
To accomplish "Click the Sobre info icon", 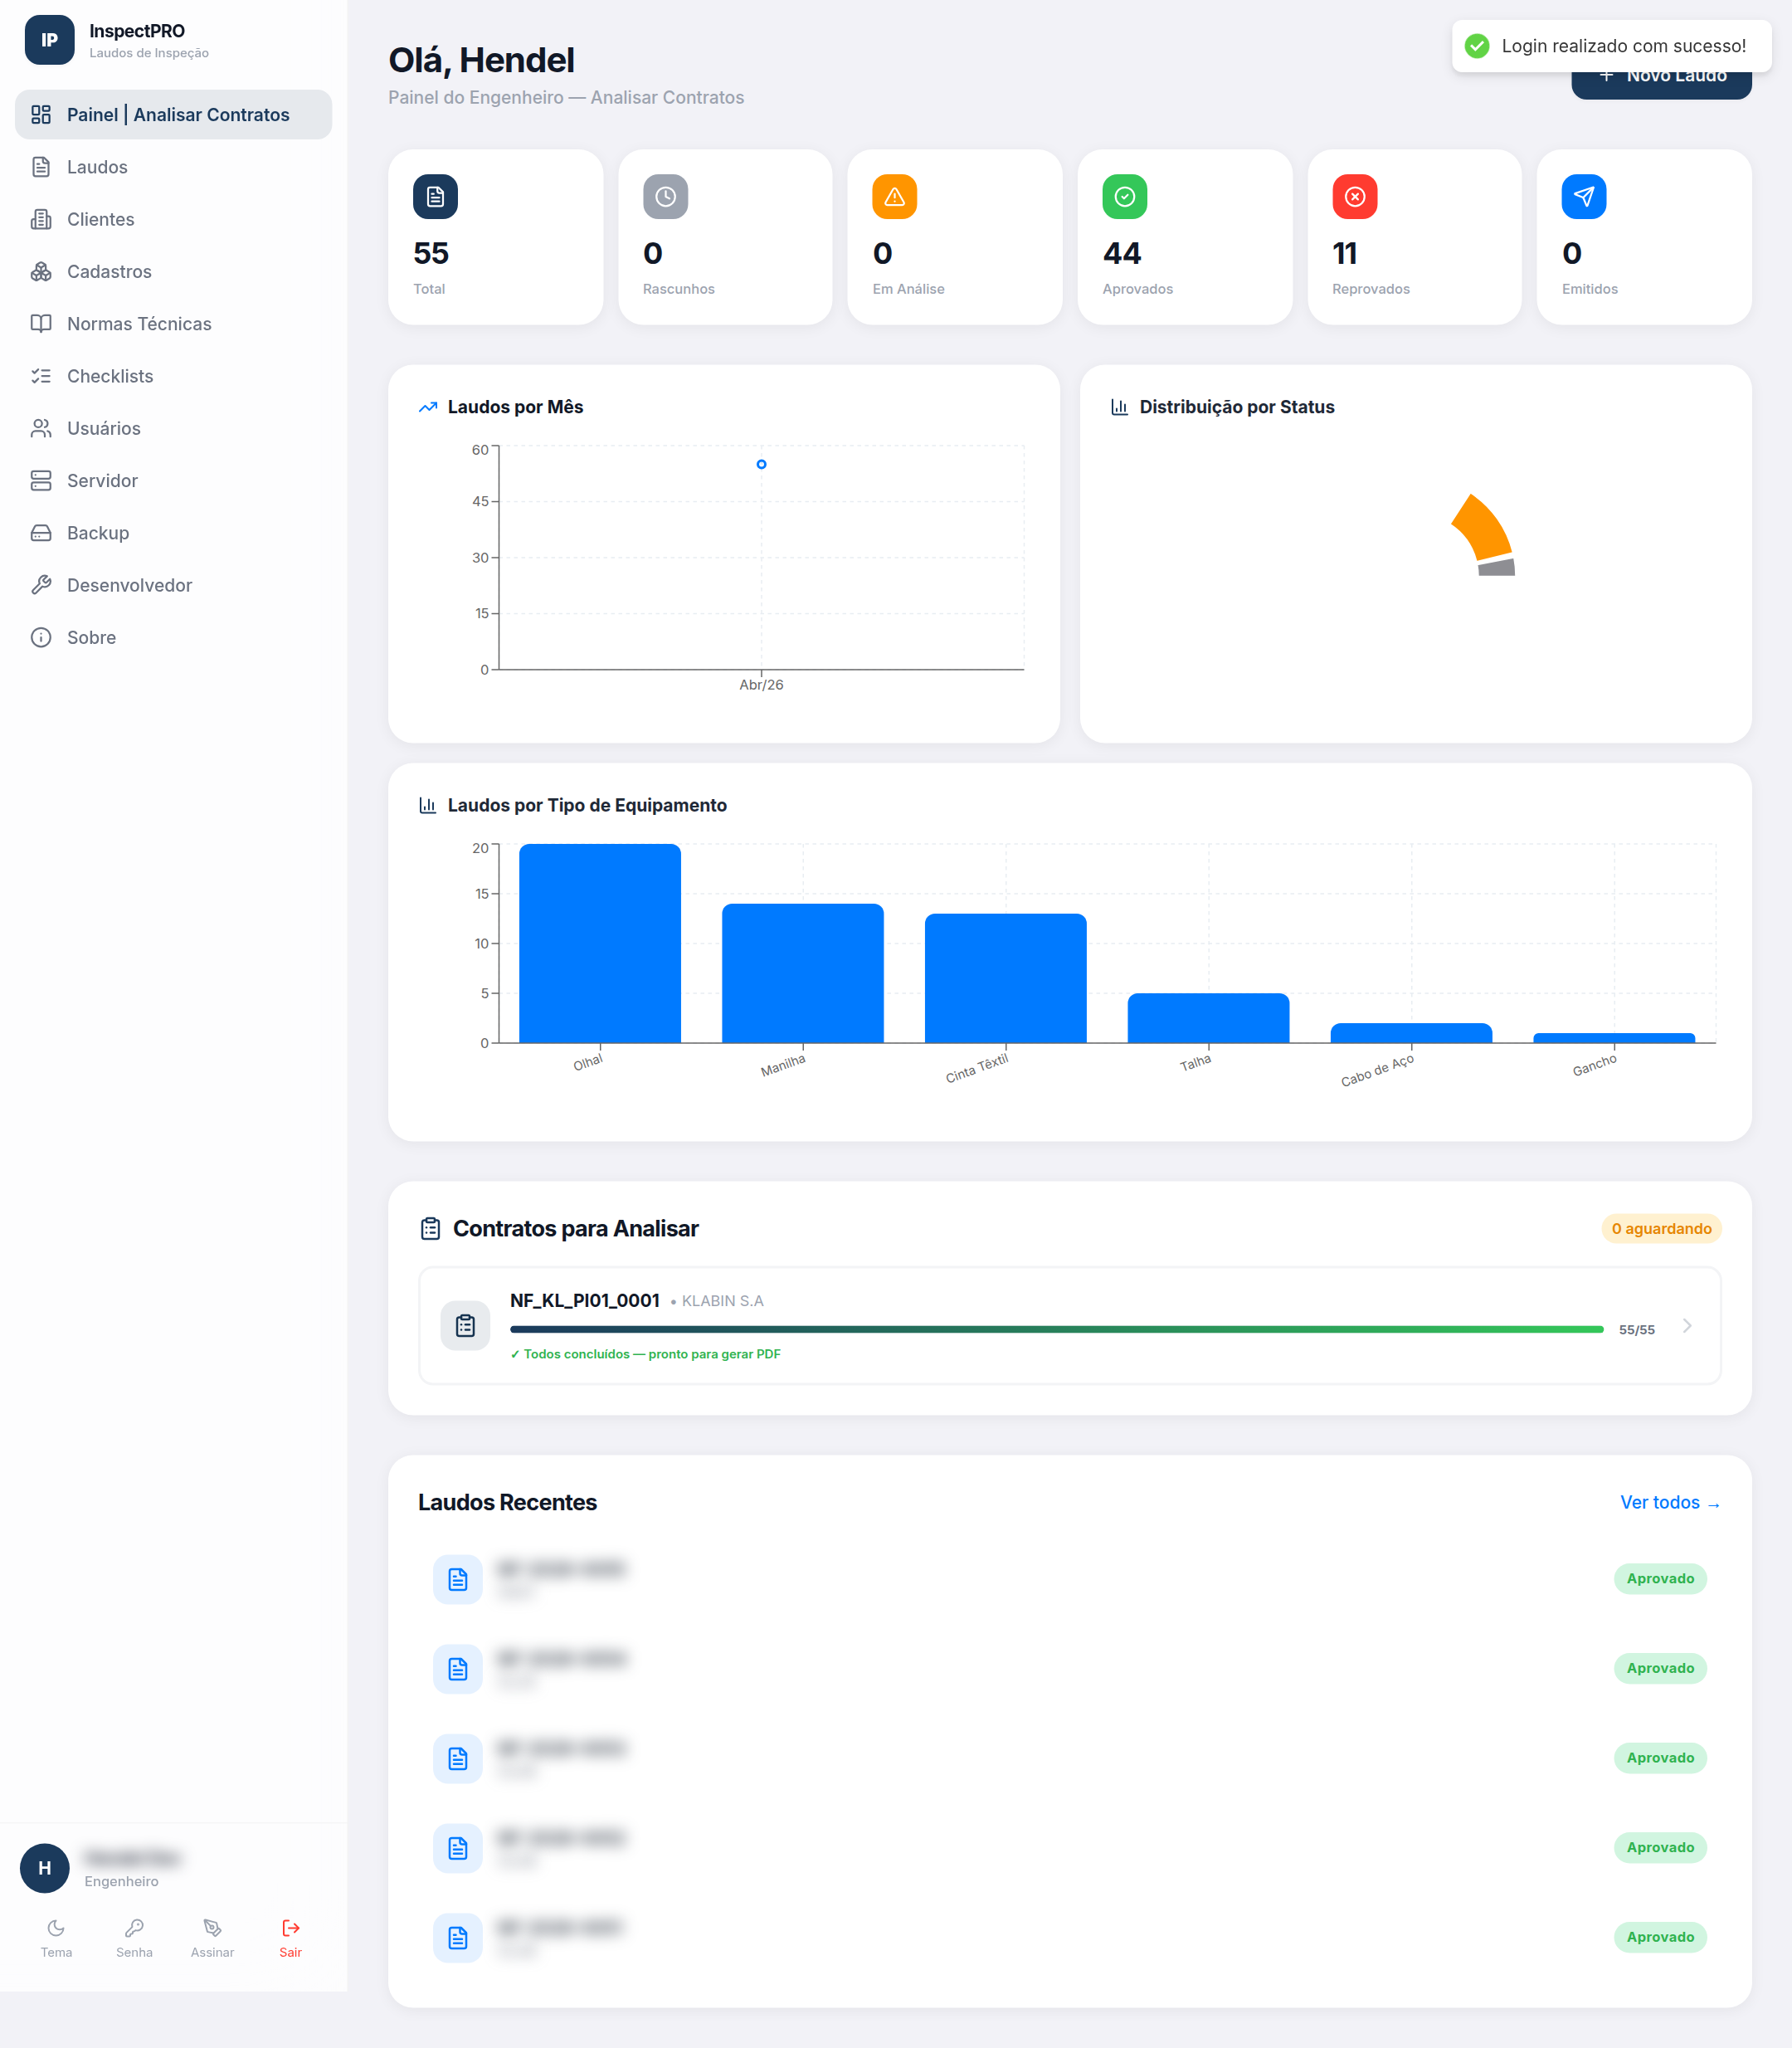I will click(x=41, y=637).
